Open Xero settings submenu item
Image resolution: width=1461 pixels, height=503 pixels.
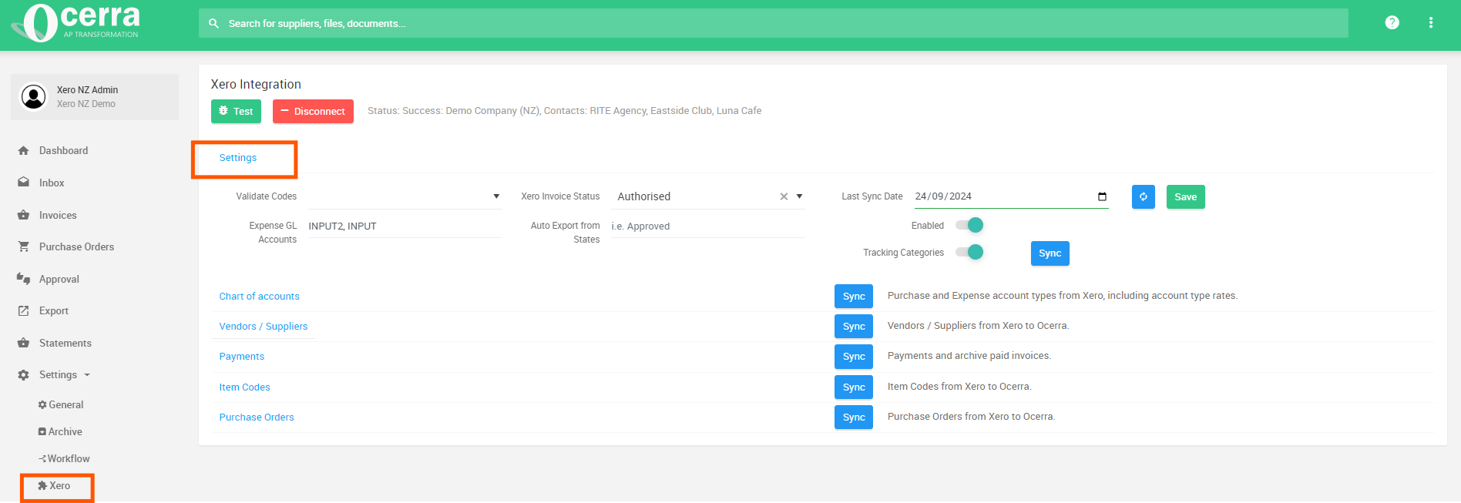(x=54, y=486)
